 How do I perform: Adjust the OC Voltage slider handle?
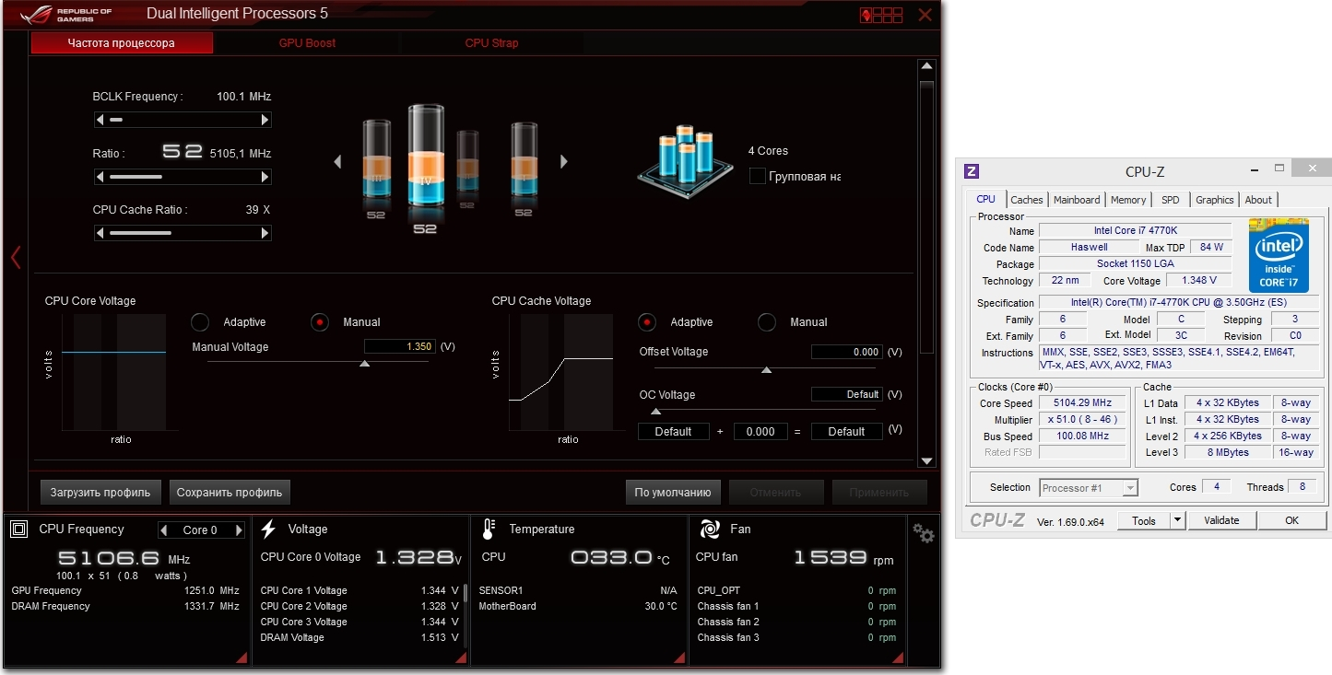655,412
